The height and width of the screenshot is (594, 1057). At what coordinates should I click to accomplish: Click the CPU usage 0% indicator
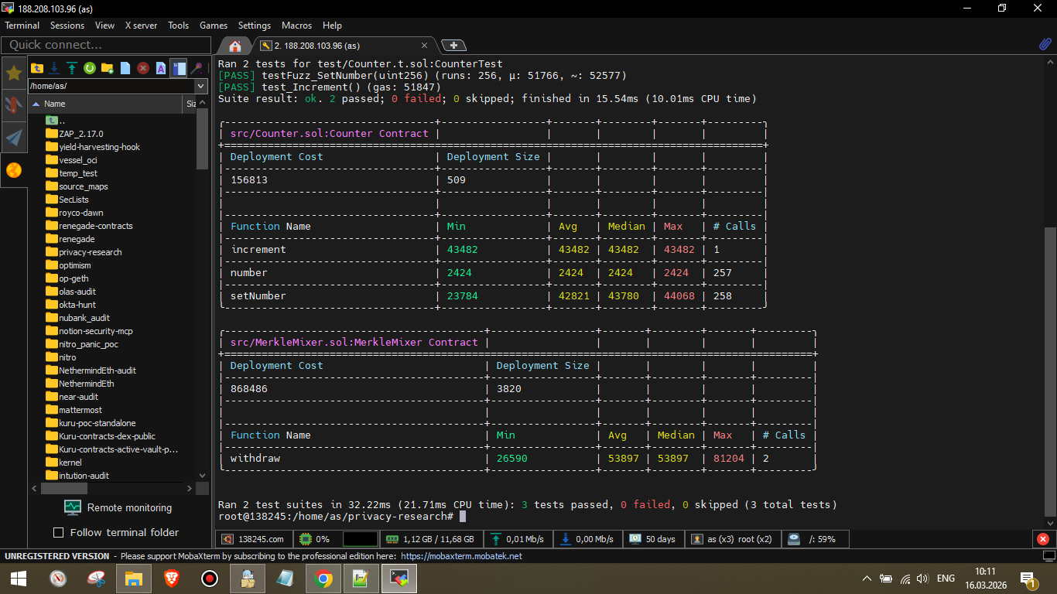tap(315, 539)
